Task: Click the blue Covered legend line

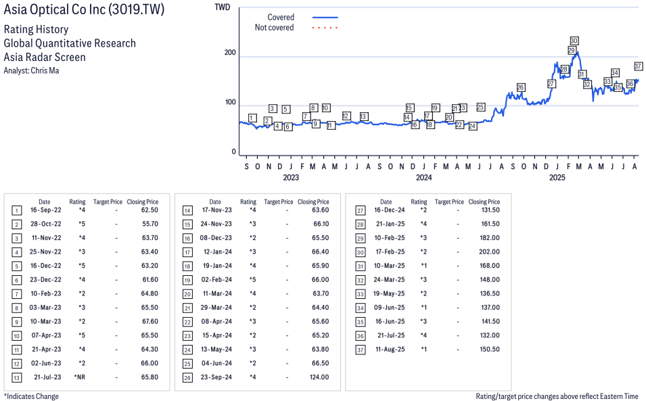Action: point(325,18)
